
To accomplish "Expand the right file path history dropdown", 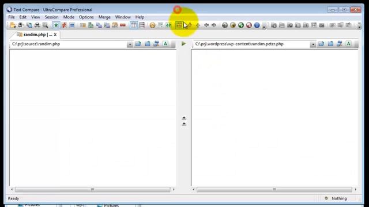I will coord(312,44).
